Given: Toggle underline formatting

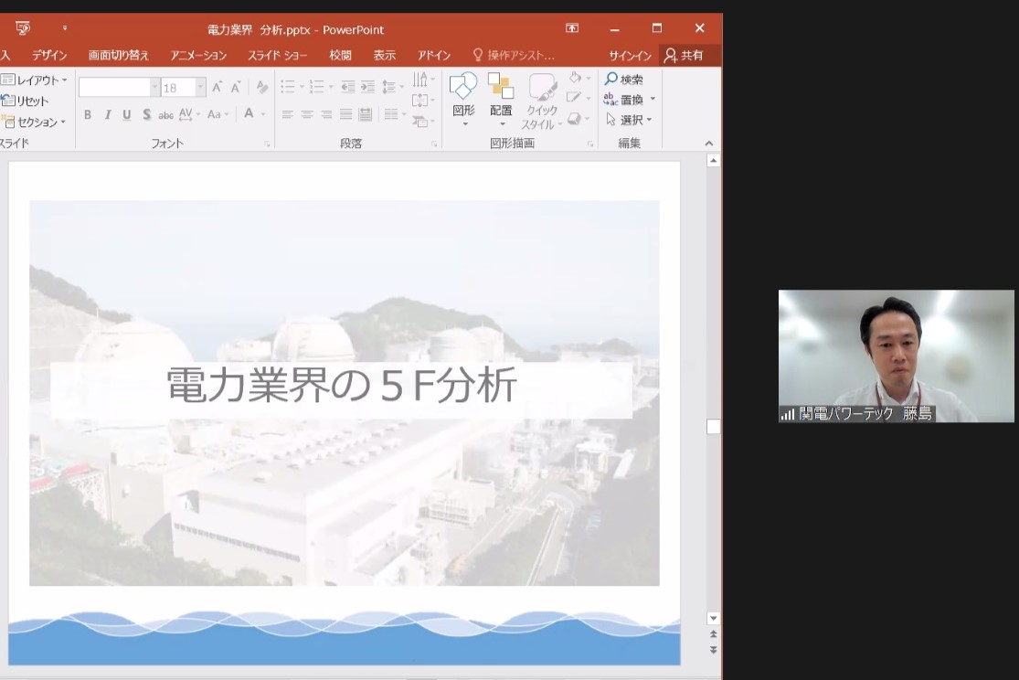Looking at the screenshot, I should pos(126,114).
